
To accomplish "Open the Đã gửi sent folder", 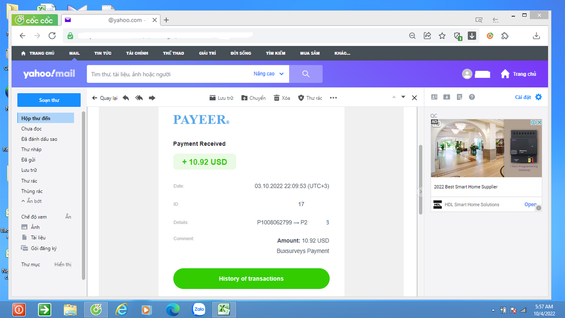I will click(x=28, y=160).
